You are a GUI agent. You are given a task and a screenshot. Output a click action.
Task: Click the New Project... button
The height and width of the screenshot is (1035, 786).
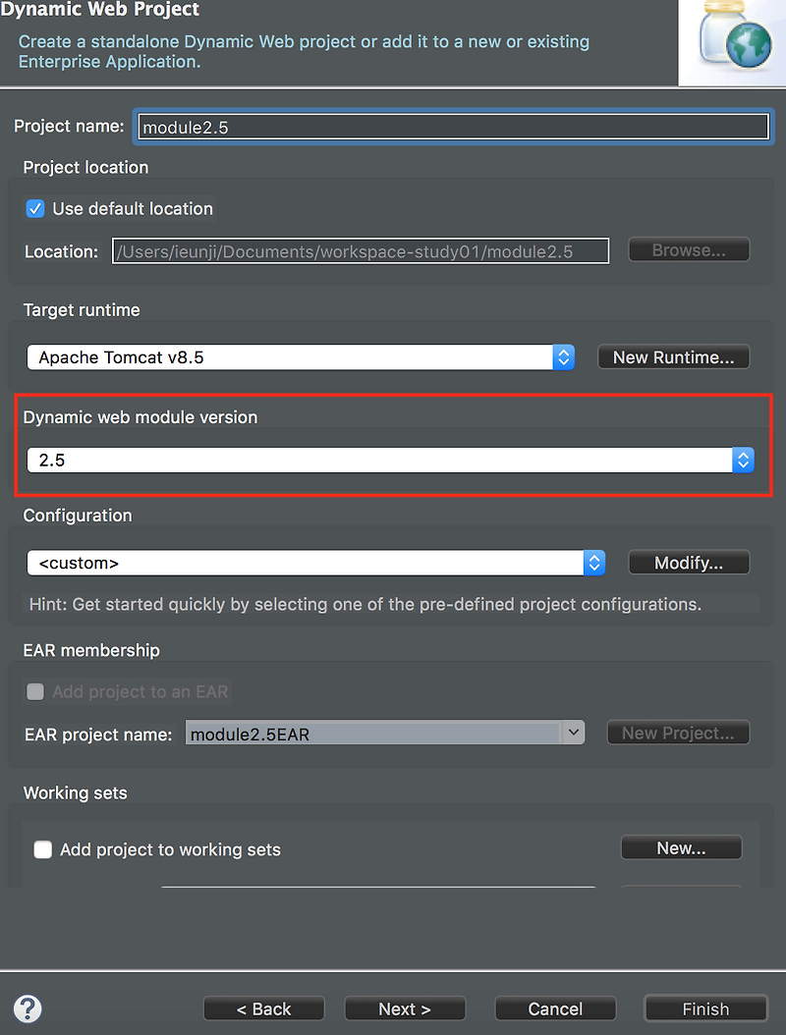(678, 732)
